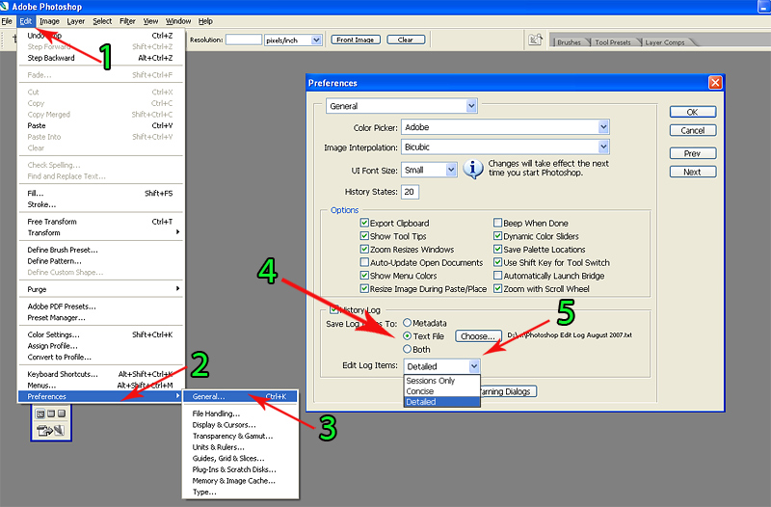Image resolution: width=771 pixels, height=507 pixels.
Task: Open the Image menu
Action: pyautogui.click(x=49, y=21)
